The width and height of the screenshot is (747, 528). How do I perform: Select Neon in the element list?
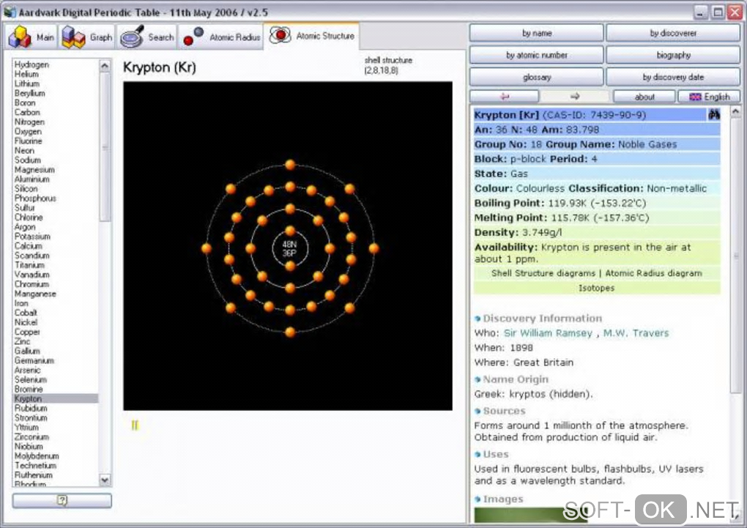[55, 150]
